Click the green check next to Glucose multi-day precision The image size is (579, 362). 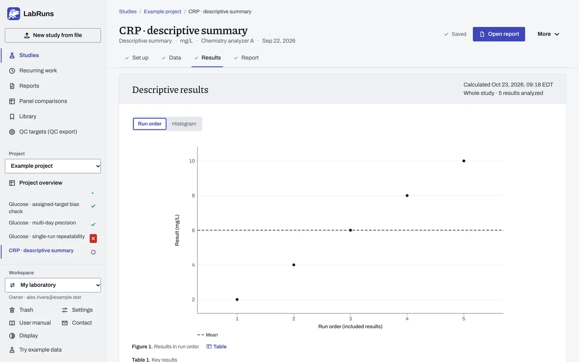pos(93,224)
